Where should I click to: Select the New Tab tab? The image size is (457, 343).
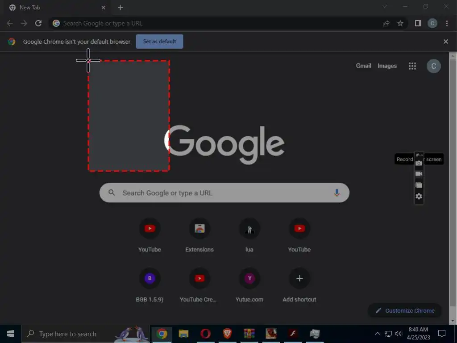point(57,8)
